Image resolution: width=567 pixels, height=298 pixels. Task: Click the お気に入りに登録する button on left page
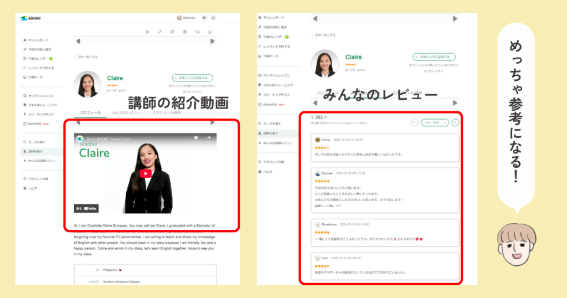coord(192,78)
